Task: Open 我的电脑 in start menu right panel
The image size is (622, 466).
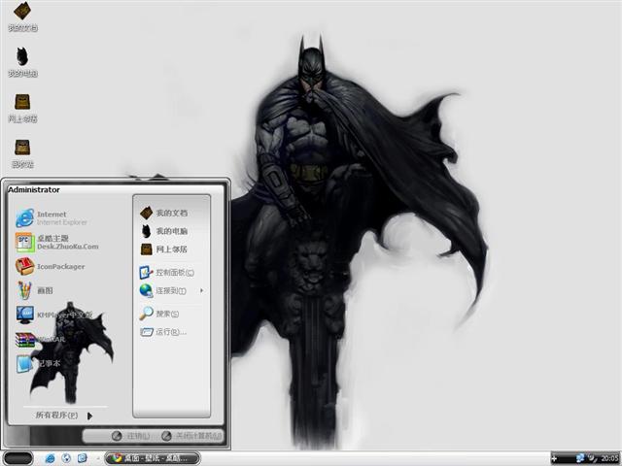Action: click(164, 231)
